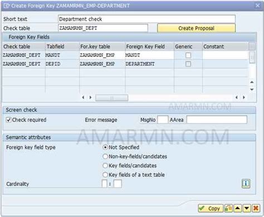264x217 pixels.
Task: Click the previous entry up-arrow icon
Action: click(237, 209)
